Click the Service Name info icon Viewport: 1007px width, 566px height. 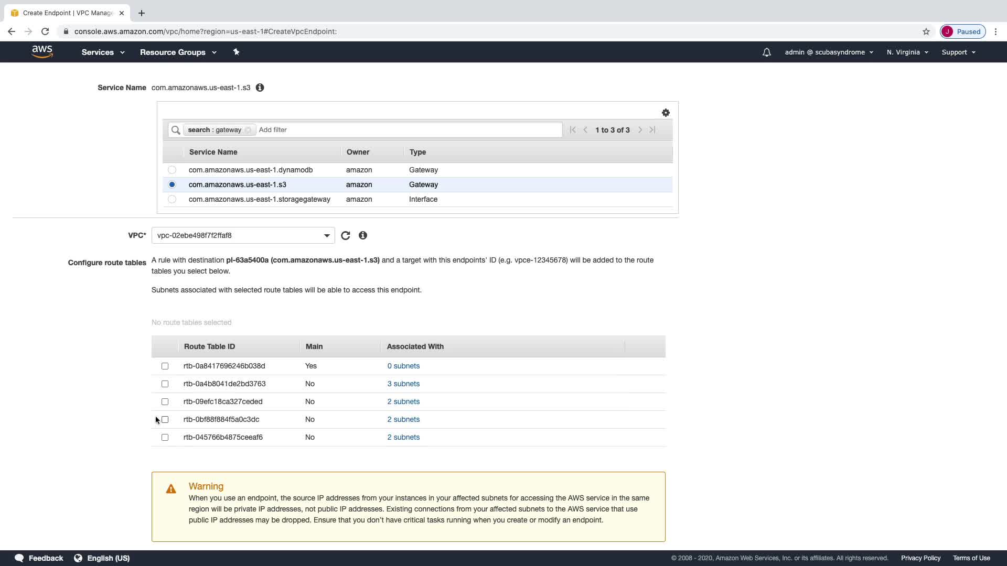(260, 88)
